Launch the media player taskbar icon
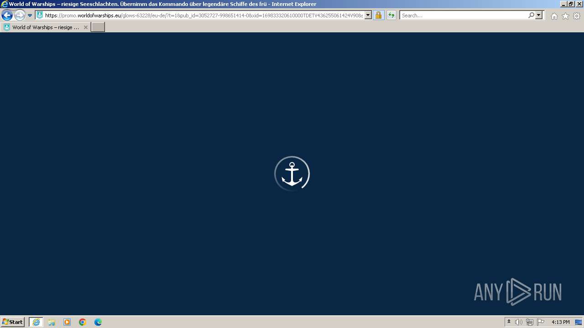The height and width of the screenshot is (328, 584). click(x=67, y=322)
